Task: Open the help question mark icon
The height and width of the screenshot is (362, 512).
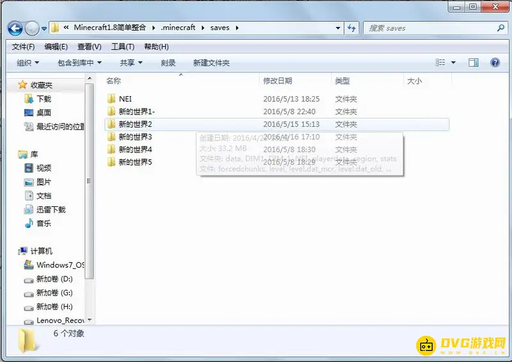Action: coord(495,63)
